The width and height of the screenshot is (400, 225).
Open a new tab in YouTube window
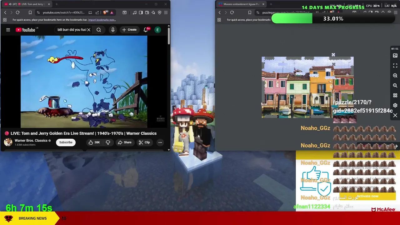coord(57,4)
